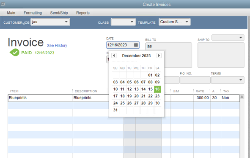Open the See History link
The height and width of the screenshot is (158, 250).
(57, 45)
